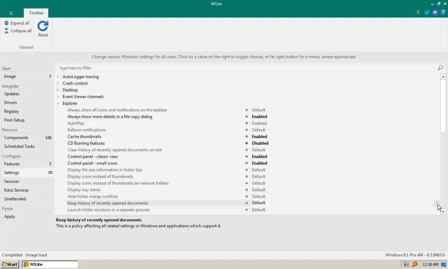Select 'Display file size information in folder tips'
Screen dimensions: 448x269
click(105, 170)
